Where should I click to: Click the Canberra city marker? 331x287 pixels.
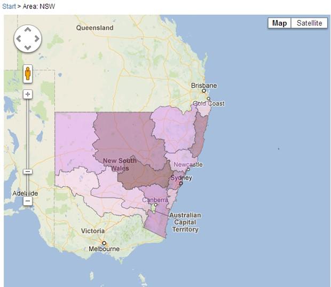(x=155, y=205)
